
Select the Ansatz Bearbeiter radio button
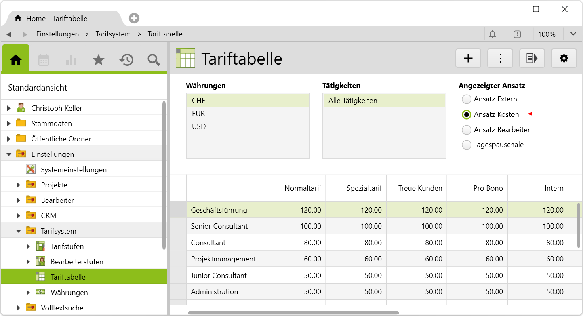[467, 130]
